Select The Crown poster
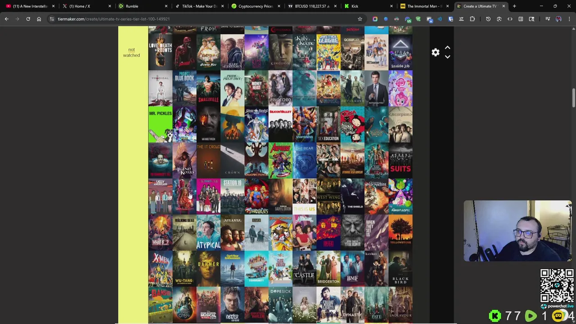 click(x=232, y=160)
